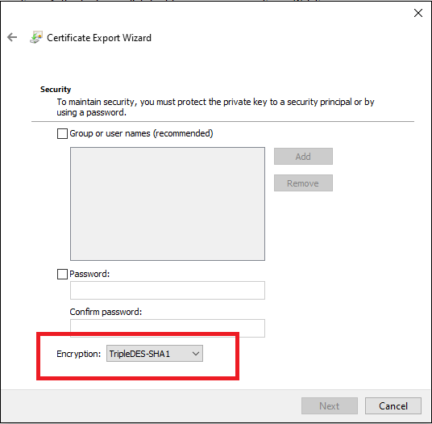Go back using the back arrow

click(x=12, y=37)
